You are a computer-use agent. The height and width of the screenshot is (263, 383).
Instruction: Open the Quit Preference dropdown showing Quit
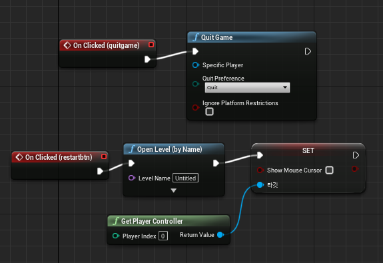click(247, 87)
